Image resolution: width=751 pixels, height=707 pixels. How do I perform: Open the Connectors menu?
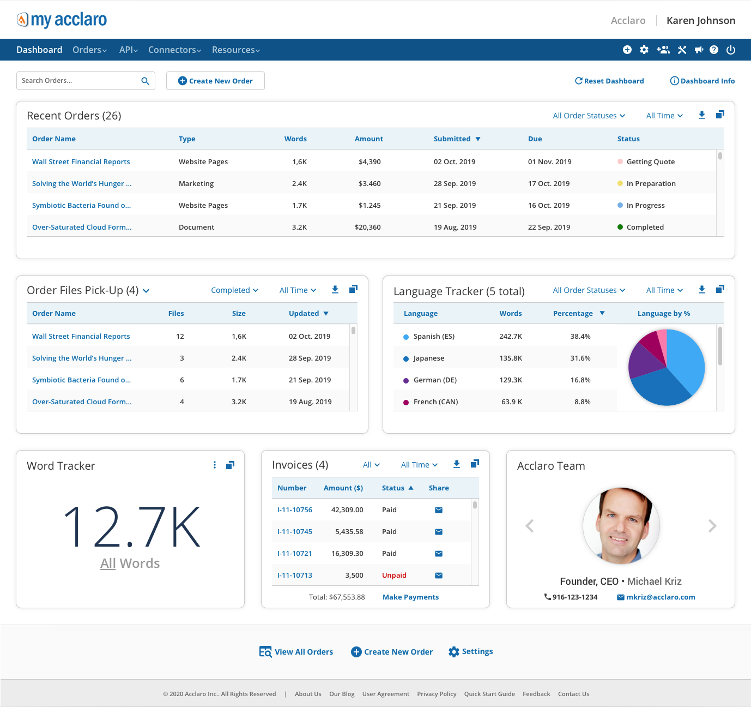click(174, 50)
